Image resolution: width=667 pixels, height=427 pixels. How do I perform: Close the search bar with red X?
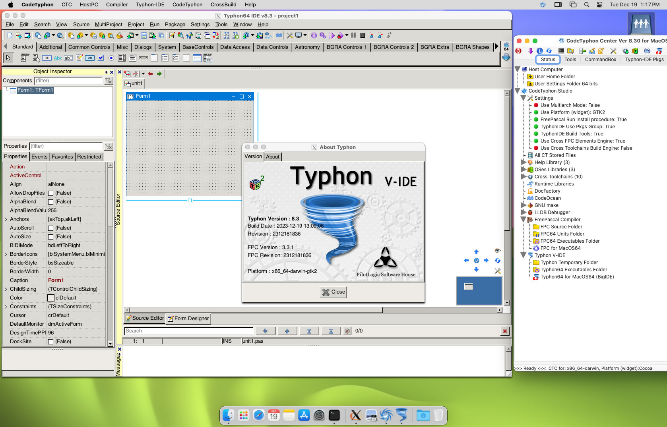[x=505, y=331]
